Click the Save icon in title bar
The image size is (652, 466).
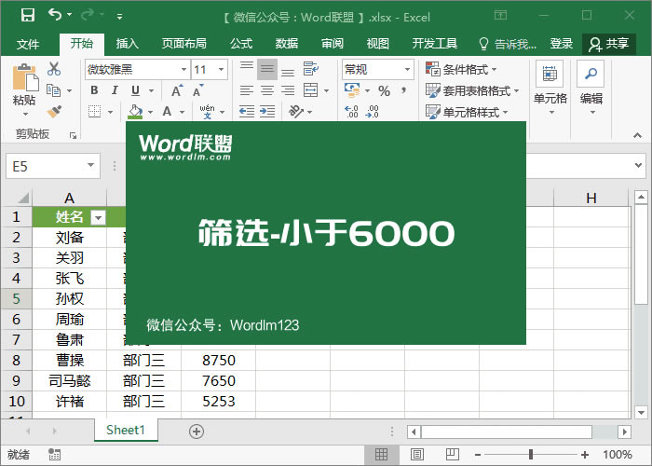[27, 16]
